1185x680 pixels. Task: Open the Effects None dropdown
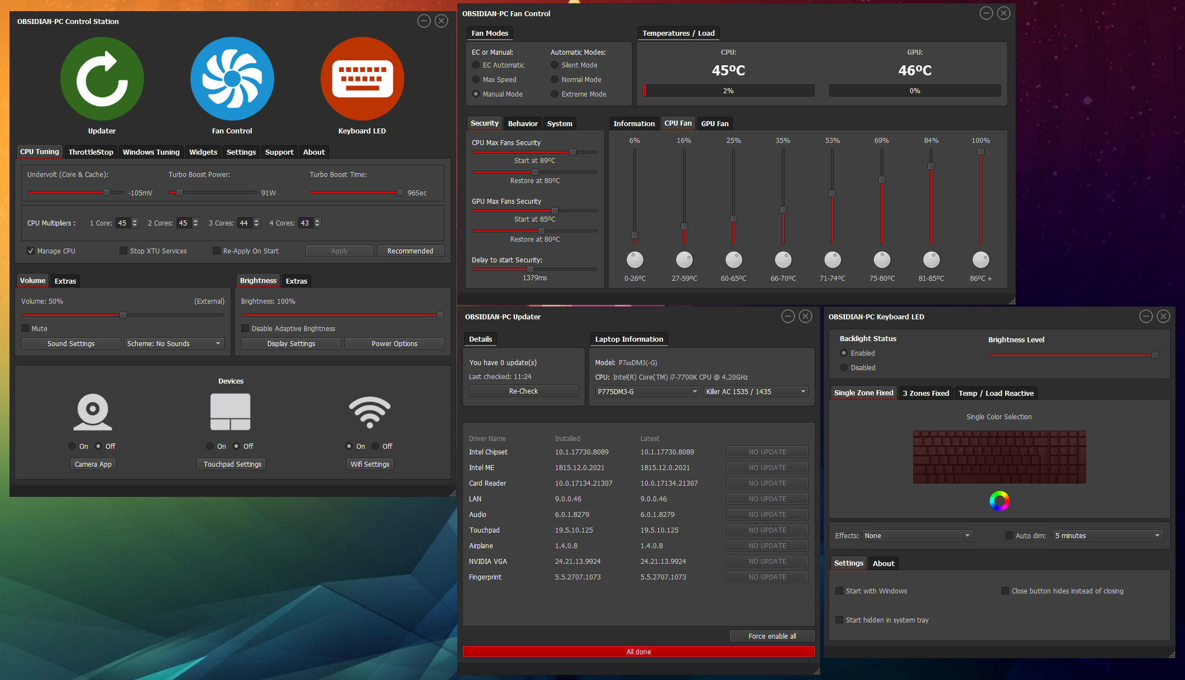[x=918, y=535]
